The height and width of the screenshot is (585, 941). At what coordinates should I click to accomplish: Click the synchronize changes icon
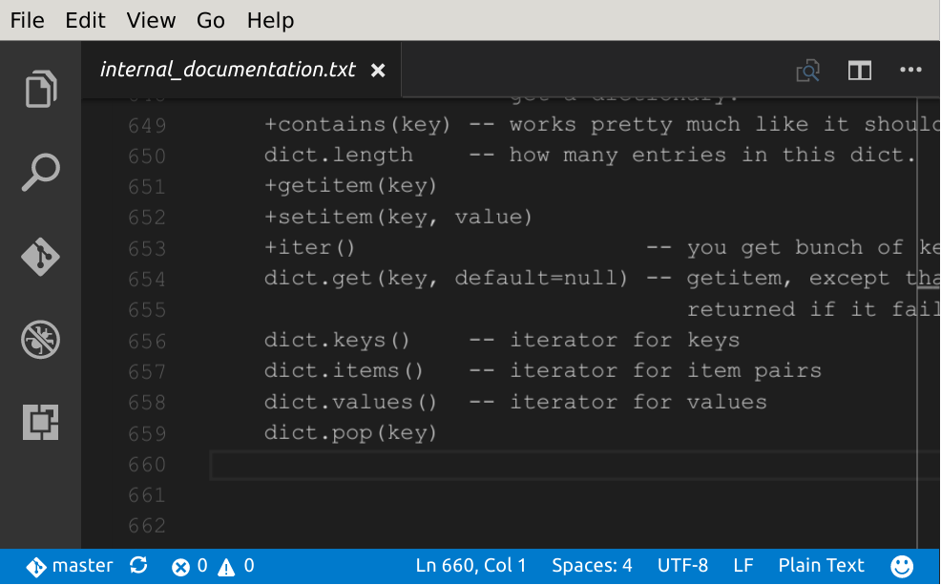[138, 566]
